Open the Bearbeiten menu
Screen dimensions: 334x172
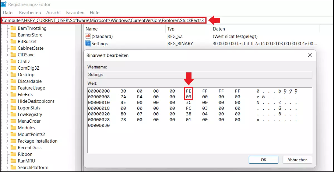point(30,12)
